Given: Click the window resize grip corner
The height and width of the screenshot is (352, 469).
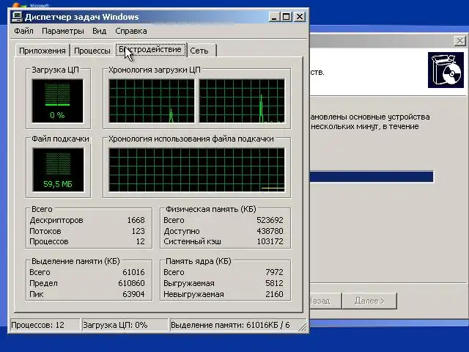Looking at the screenshot, I should pos(303,326).
